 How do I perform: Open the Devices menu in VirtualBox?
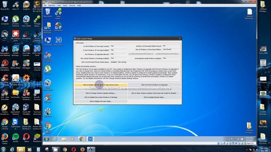click(x=72, y=5)
